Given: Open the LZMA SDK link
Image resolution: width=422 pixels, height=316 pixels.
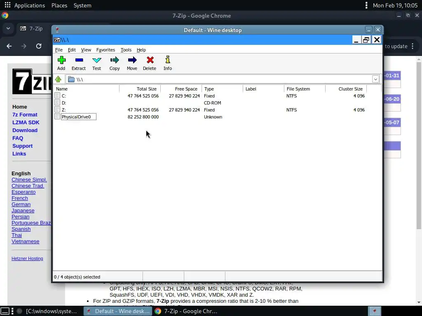Looking at the screenshot, I should tap(26, 122).
